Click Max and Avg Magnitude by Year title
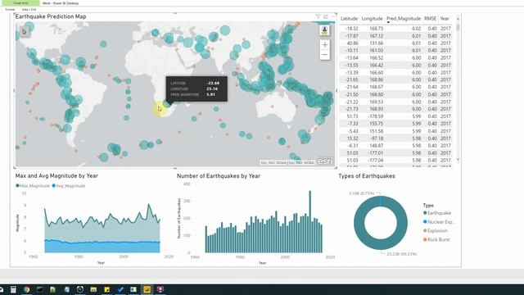524x295 pixels. tap(56, 175)
